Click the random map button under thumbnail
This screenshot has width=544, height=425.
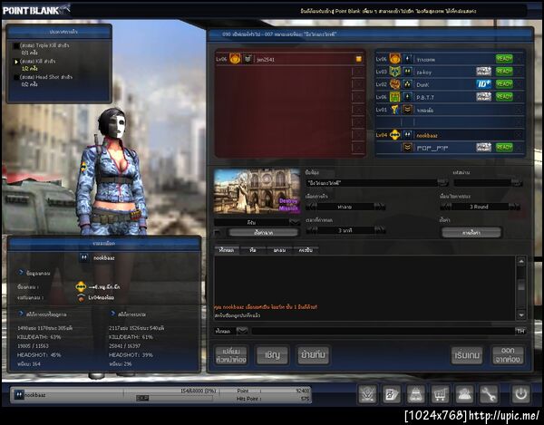263,233
